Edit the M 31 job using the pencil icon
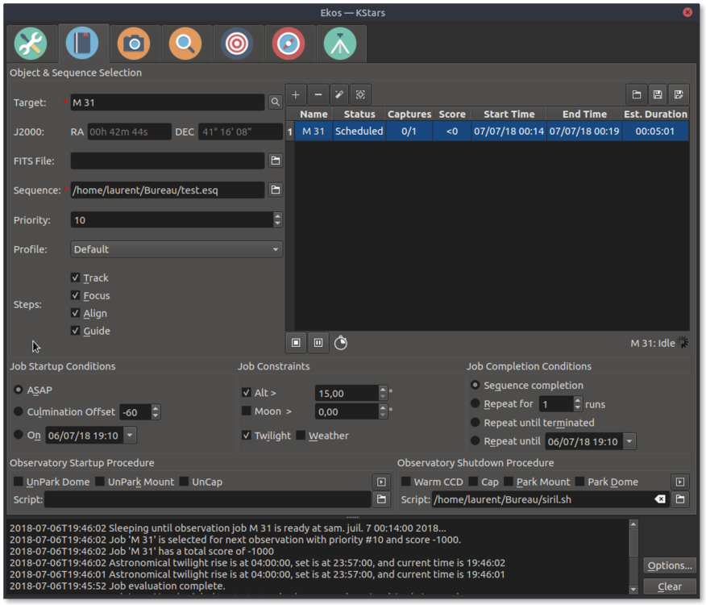The width and height of the screenshot is (706, 605). coord(339,94)
